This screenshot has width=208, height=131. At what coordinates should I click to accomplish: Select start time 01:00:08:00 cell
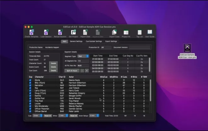point(98,59)
